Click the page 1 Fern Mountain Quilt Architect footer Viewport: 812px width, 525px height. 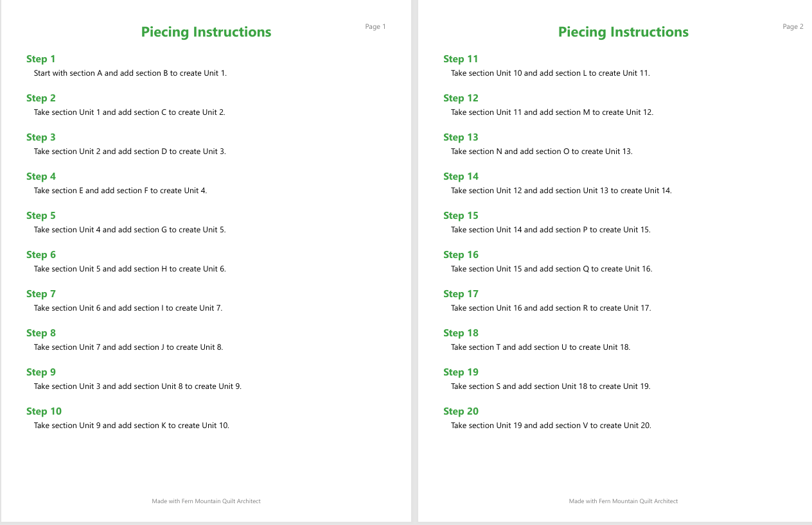[206, 501]
